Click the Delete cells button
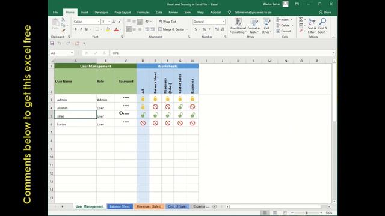 285,25
